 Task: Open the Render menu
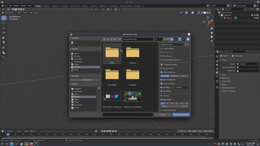(x=16, y=6)
